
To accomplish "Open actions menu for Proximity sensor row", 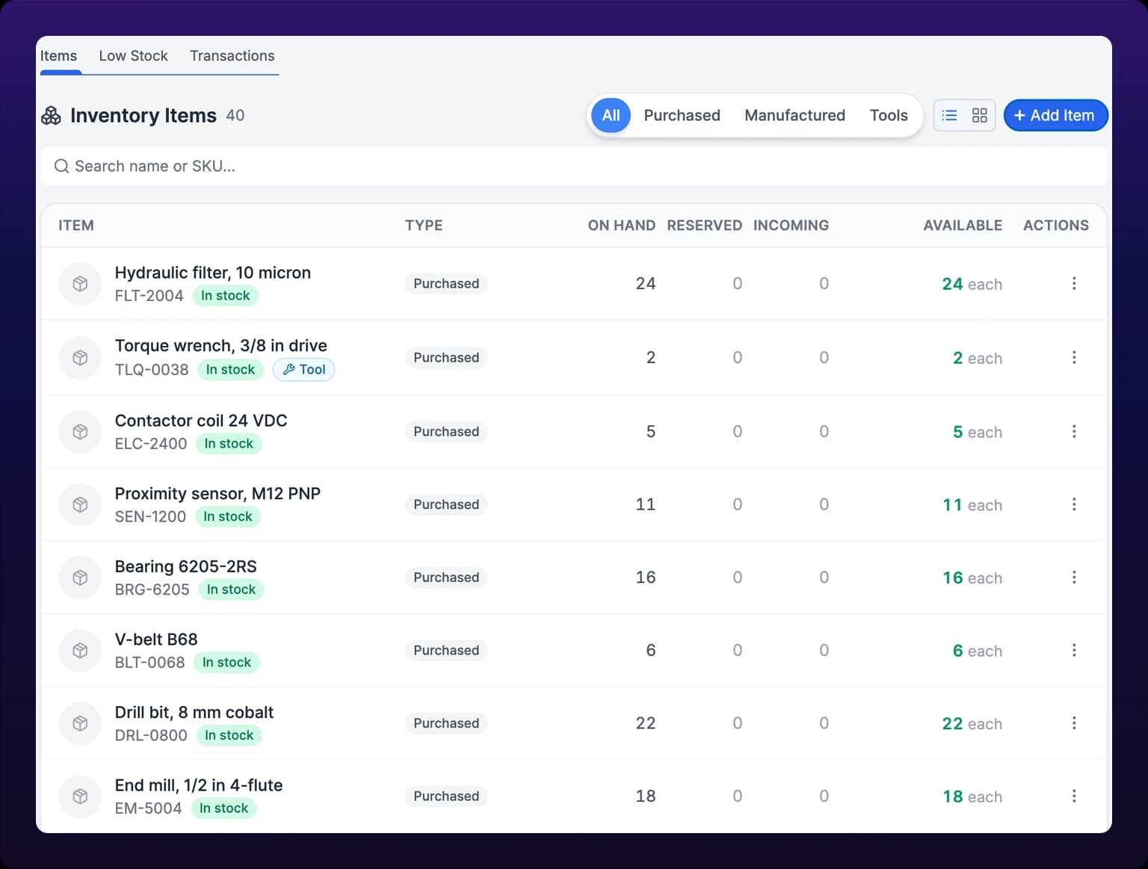I will 1074,504.
